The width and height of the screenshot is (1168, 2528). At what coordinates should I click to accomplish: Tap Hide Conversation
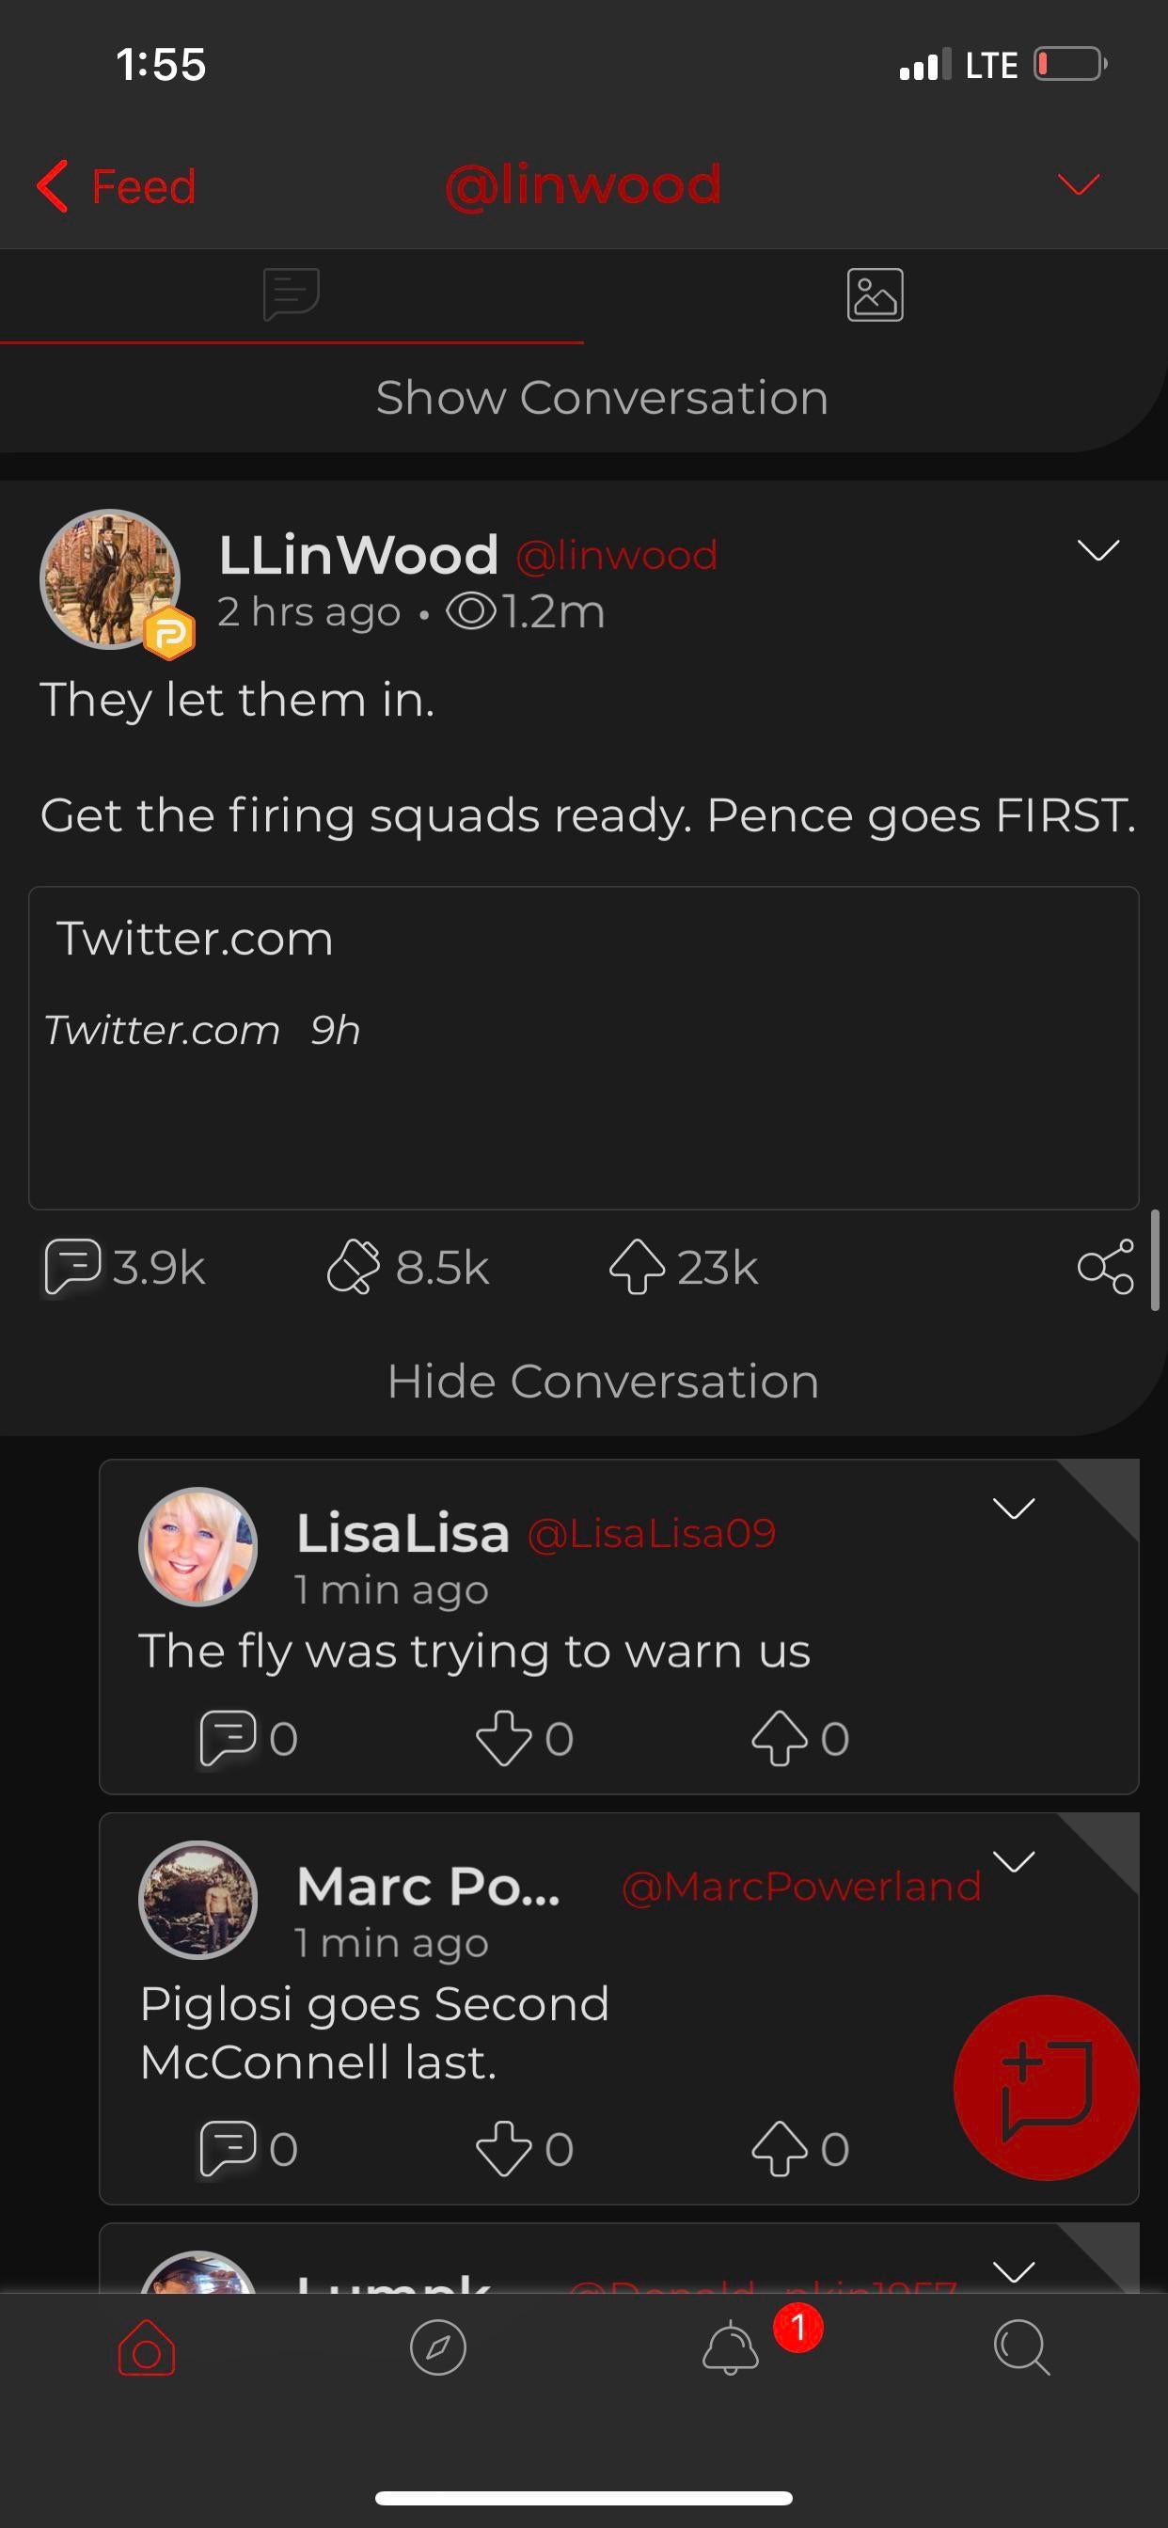pos(603,1382)
